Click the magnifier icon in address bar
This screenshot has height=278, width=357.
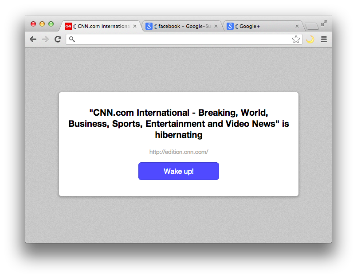[x=72, y=39]
